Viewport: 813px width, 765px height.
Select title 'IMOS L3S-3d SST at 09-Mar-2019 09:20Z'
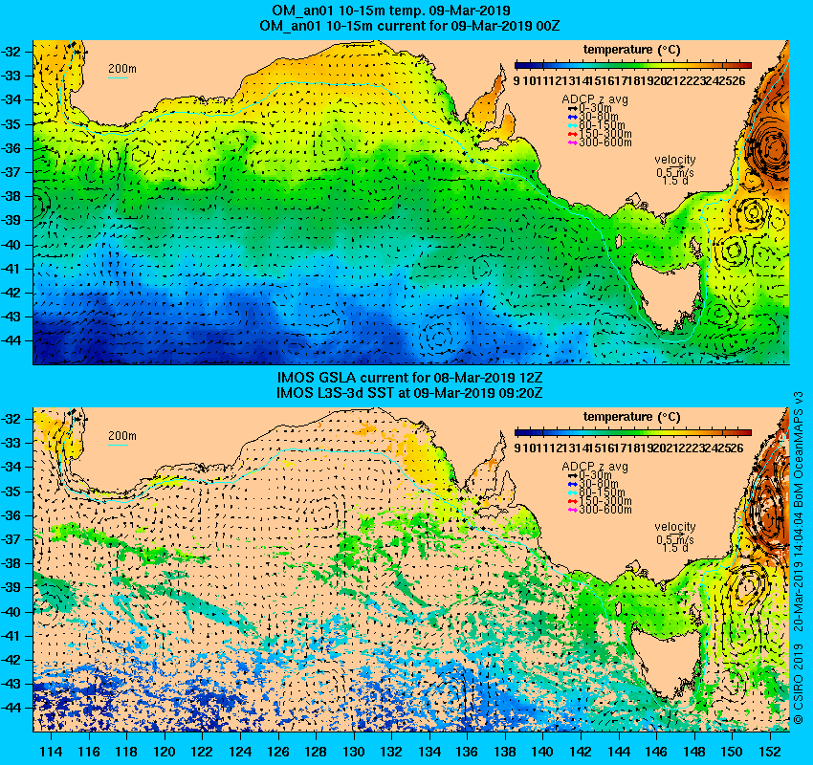409,393
